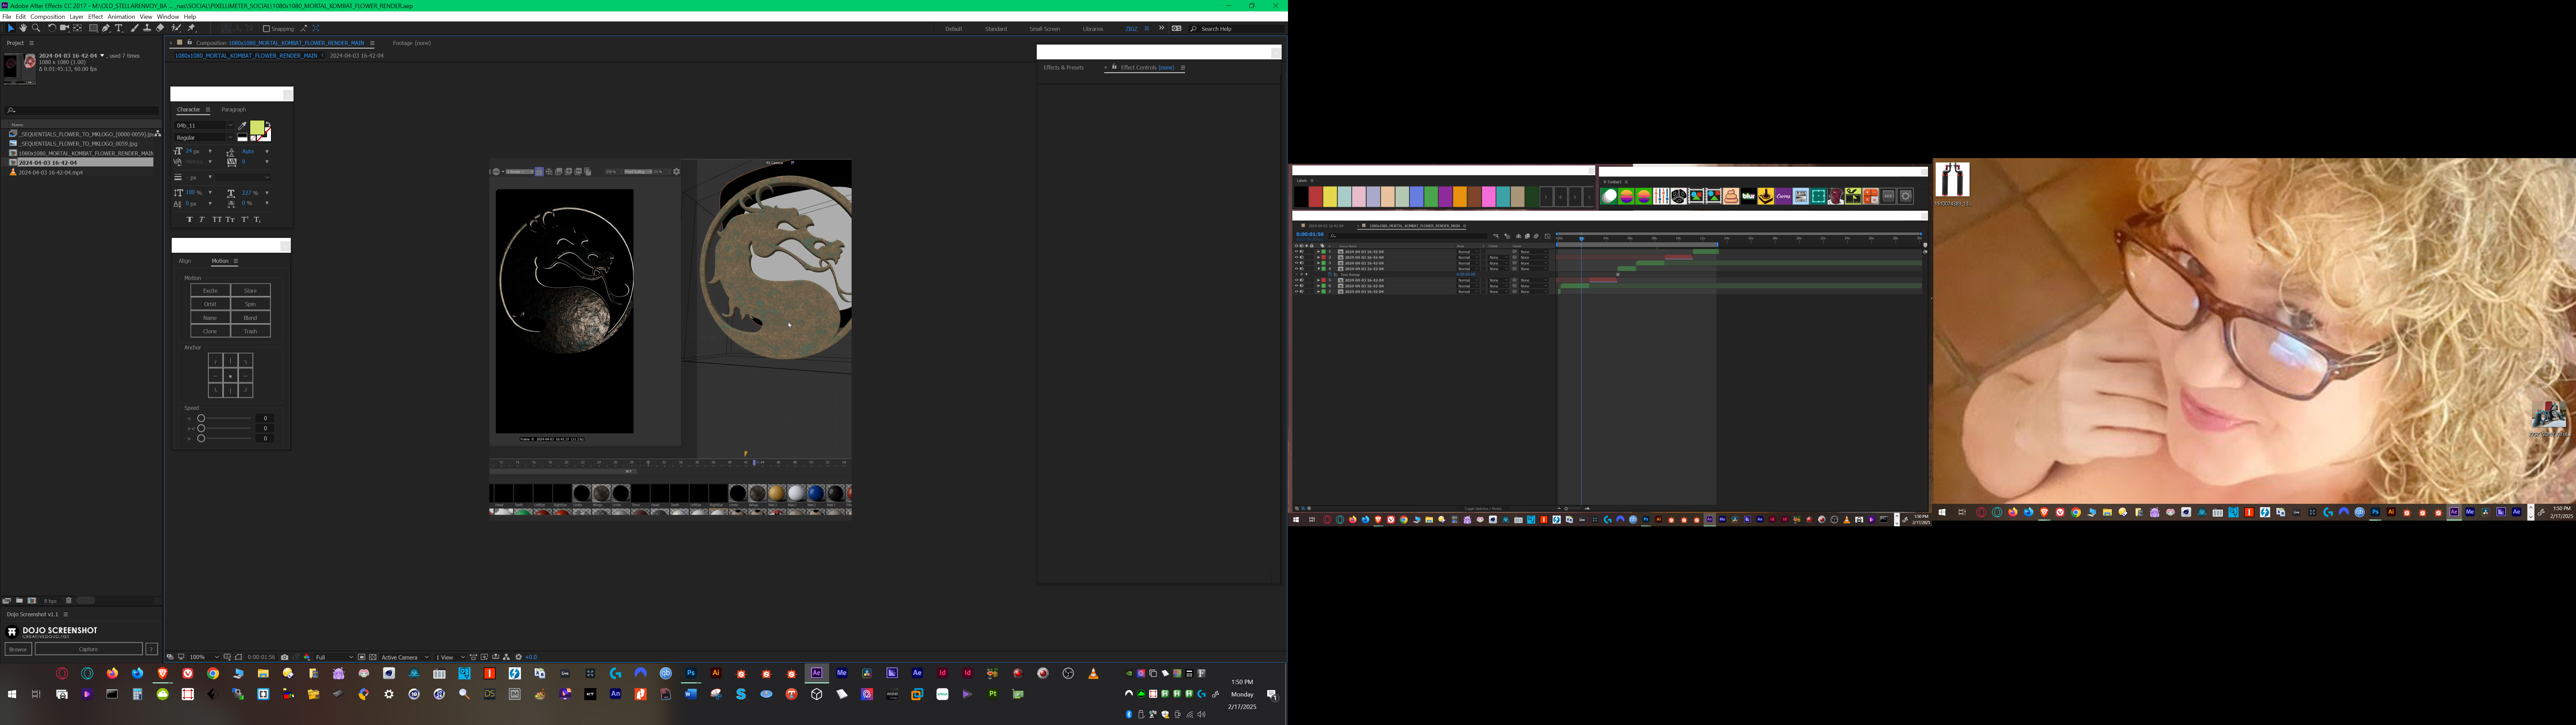Click the Faux Italic T button
Image resolution: width=2576 pixels, height=725 pixels.
coord(202,219)
